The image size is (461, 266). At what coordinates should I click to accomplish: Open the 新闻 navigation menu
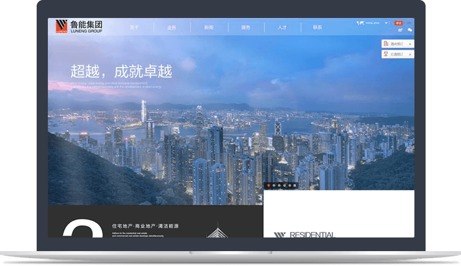pyautogui.click(x=209, y=27)
